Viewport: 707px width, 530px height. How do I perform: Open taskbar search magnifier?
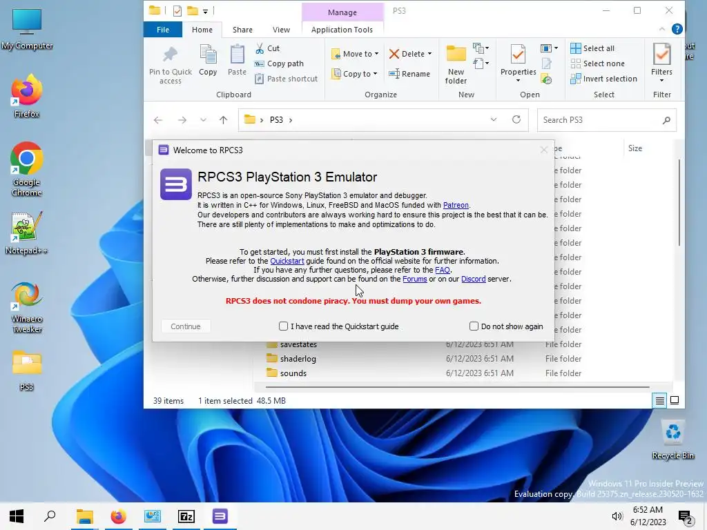click(50, 516)
